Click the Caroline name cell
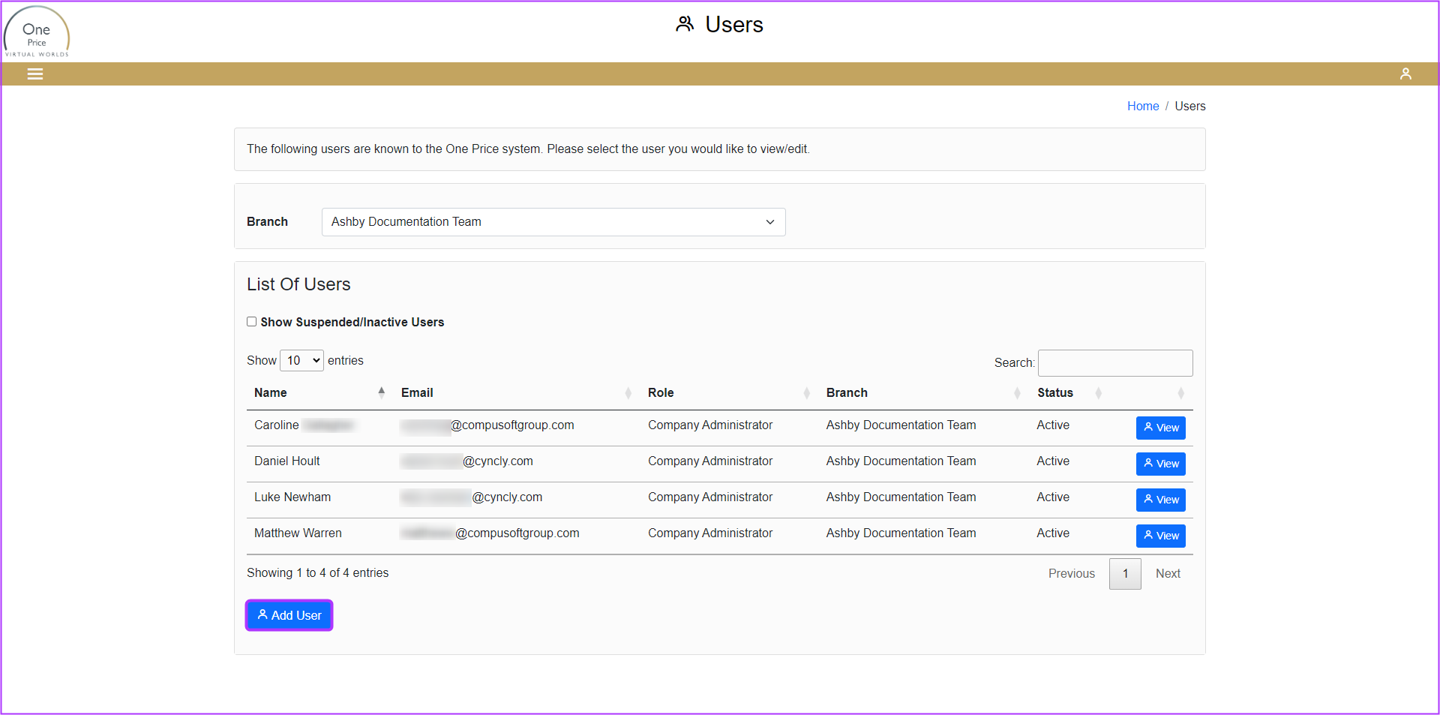 point(304,425)
